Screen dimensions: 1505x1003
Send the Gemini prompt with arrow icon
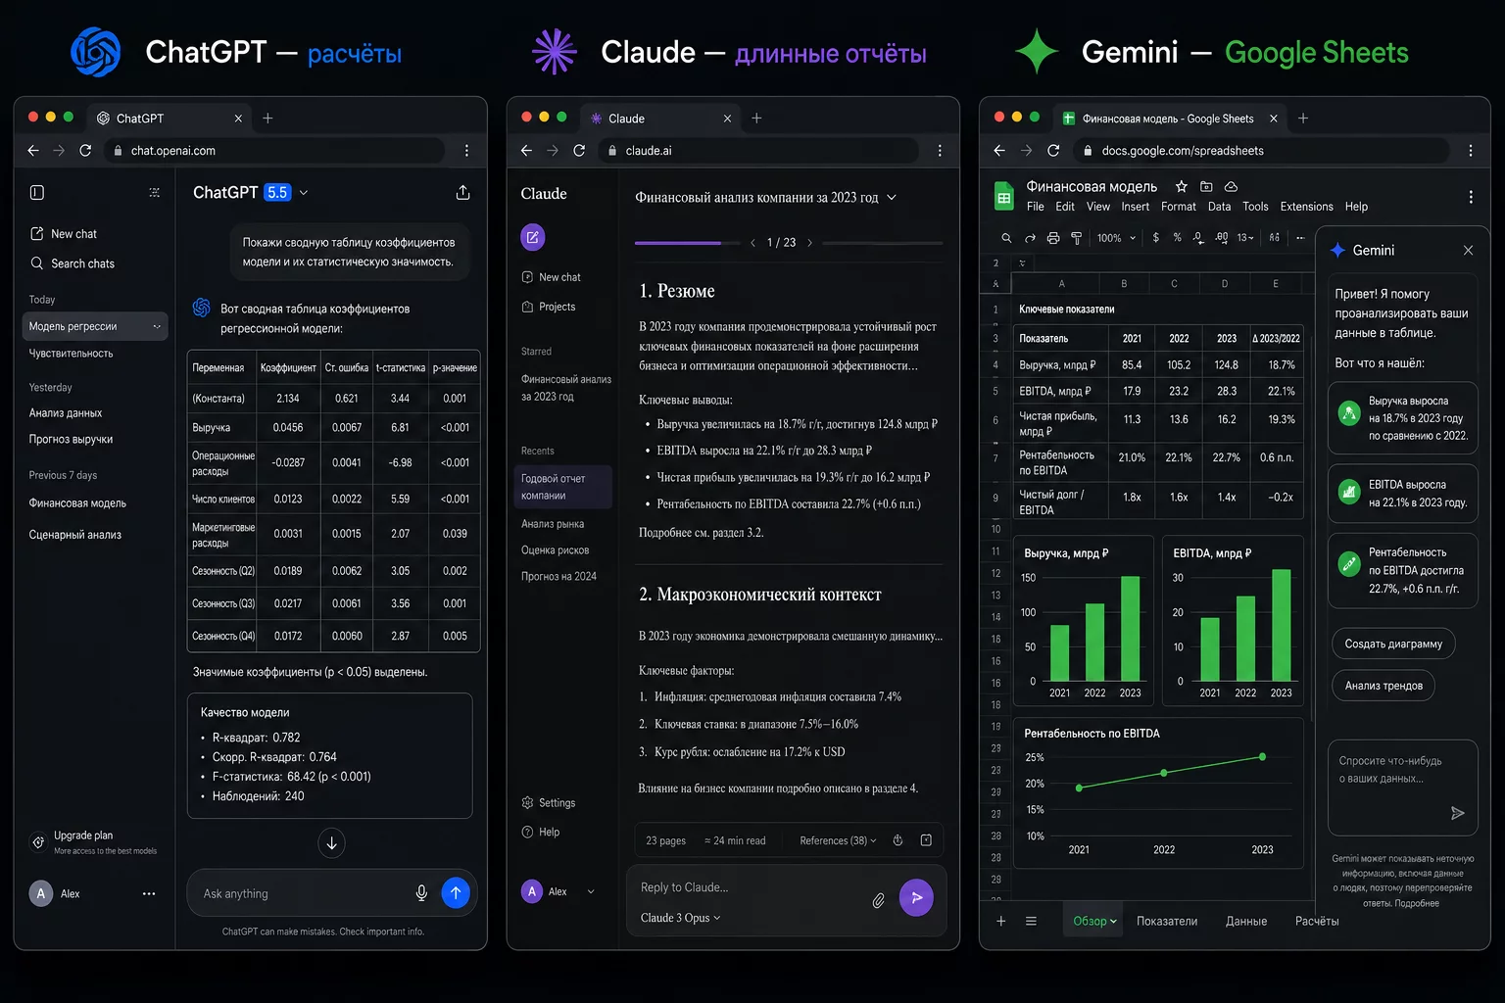[1457, 813]
